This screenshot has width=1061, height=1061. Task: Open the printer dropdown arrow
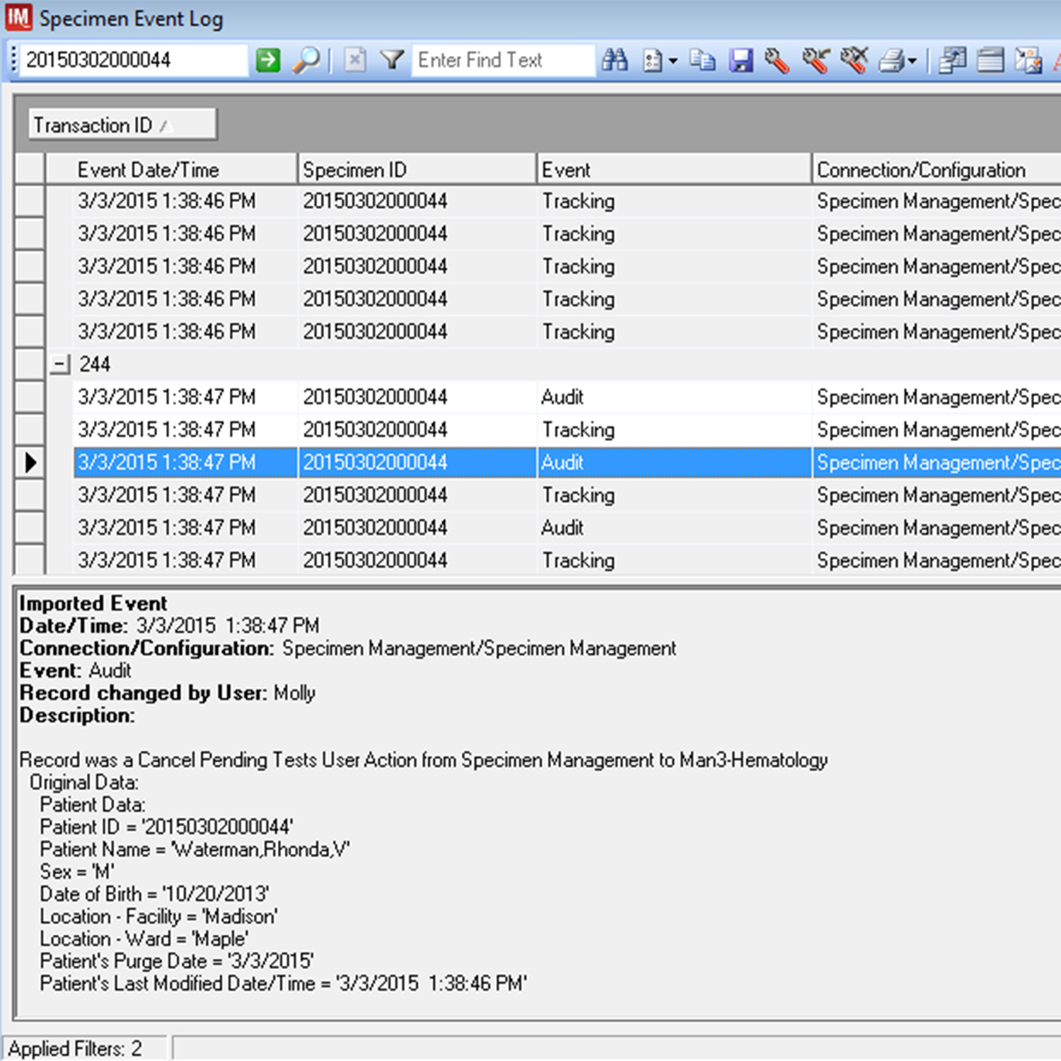(912, 61)
